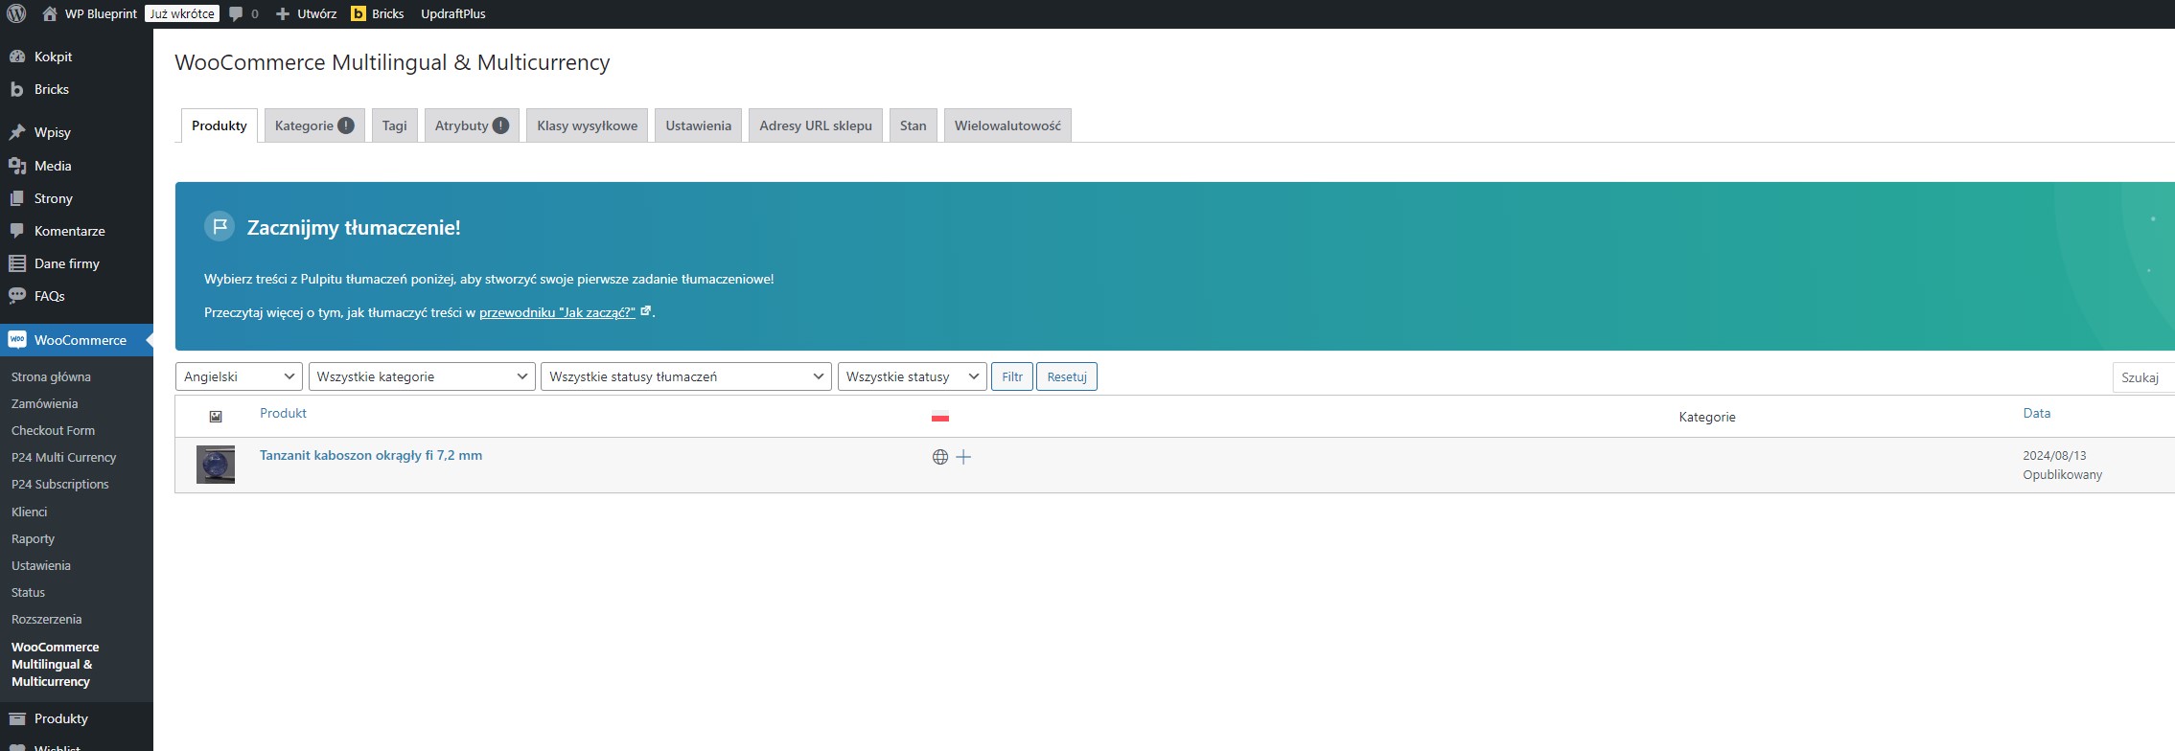This screenshot has width=2175, height=751.
Task: Open UpdraftPlus in the admin bar
Action: click(453, 13)
